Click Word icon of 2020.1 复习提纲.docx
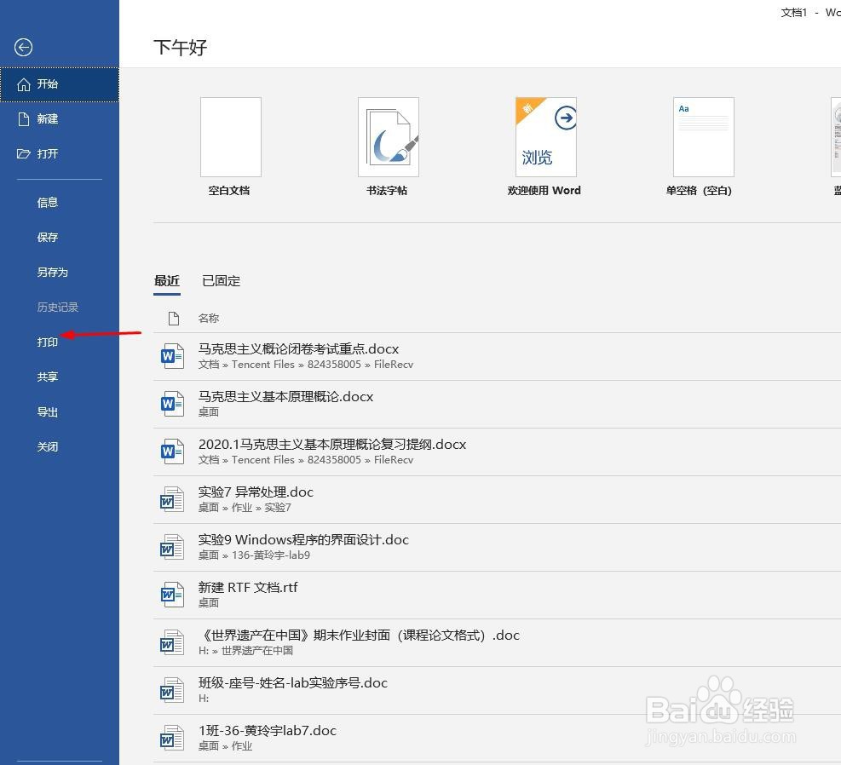841x765 pixels. click(172, 452)
